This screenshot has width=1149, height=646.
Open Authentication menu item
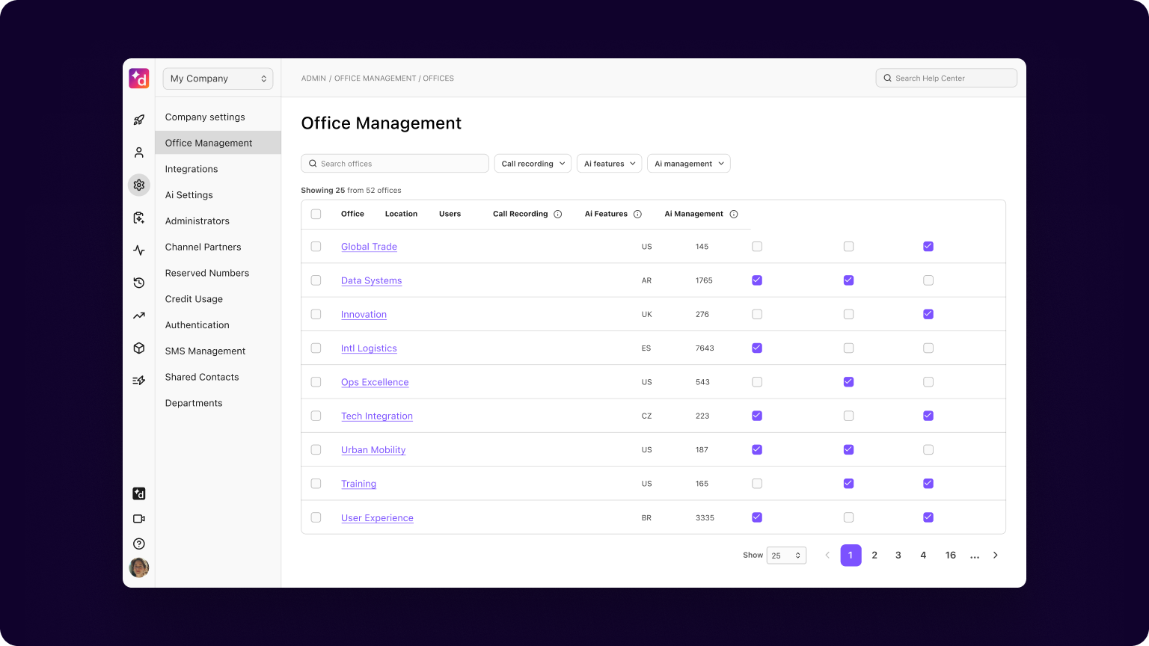click(218, 325)
